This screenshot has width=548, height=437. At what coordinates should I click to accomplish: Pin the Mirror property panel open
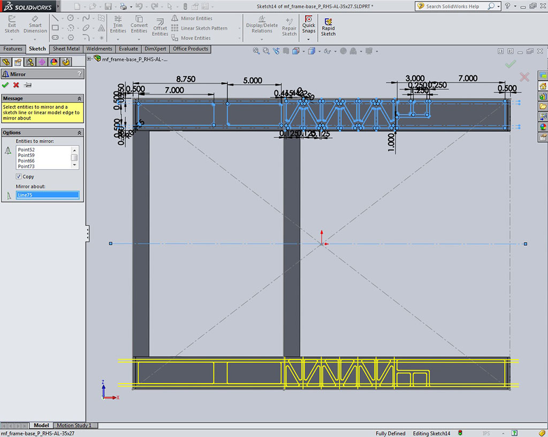coord(28,85)
